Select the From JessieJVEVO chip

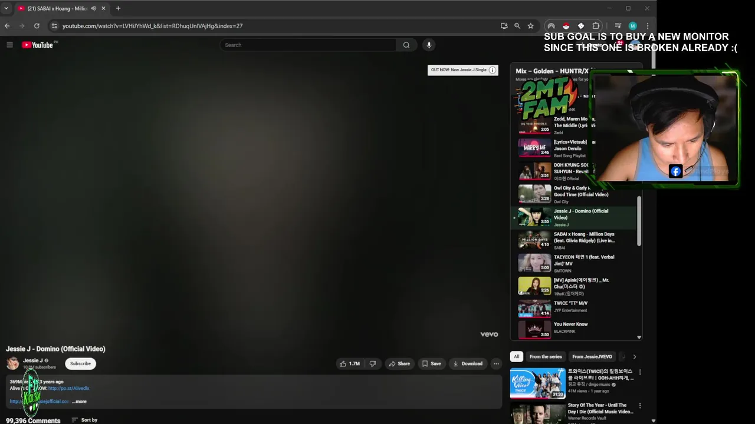[x=592, y=357]
